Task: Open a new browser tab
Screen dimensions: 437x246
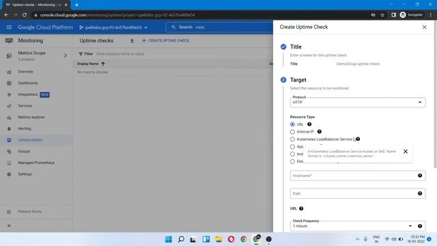Action: pos(76,5)
